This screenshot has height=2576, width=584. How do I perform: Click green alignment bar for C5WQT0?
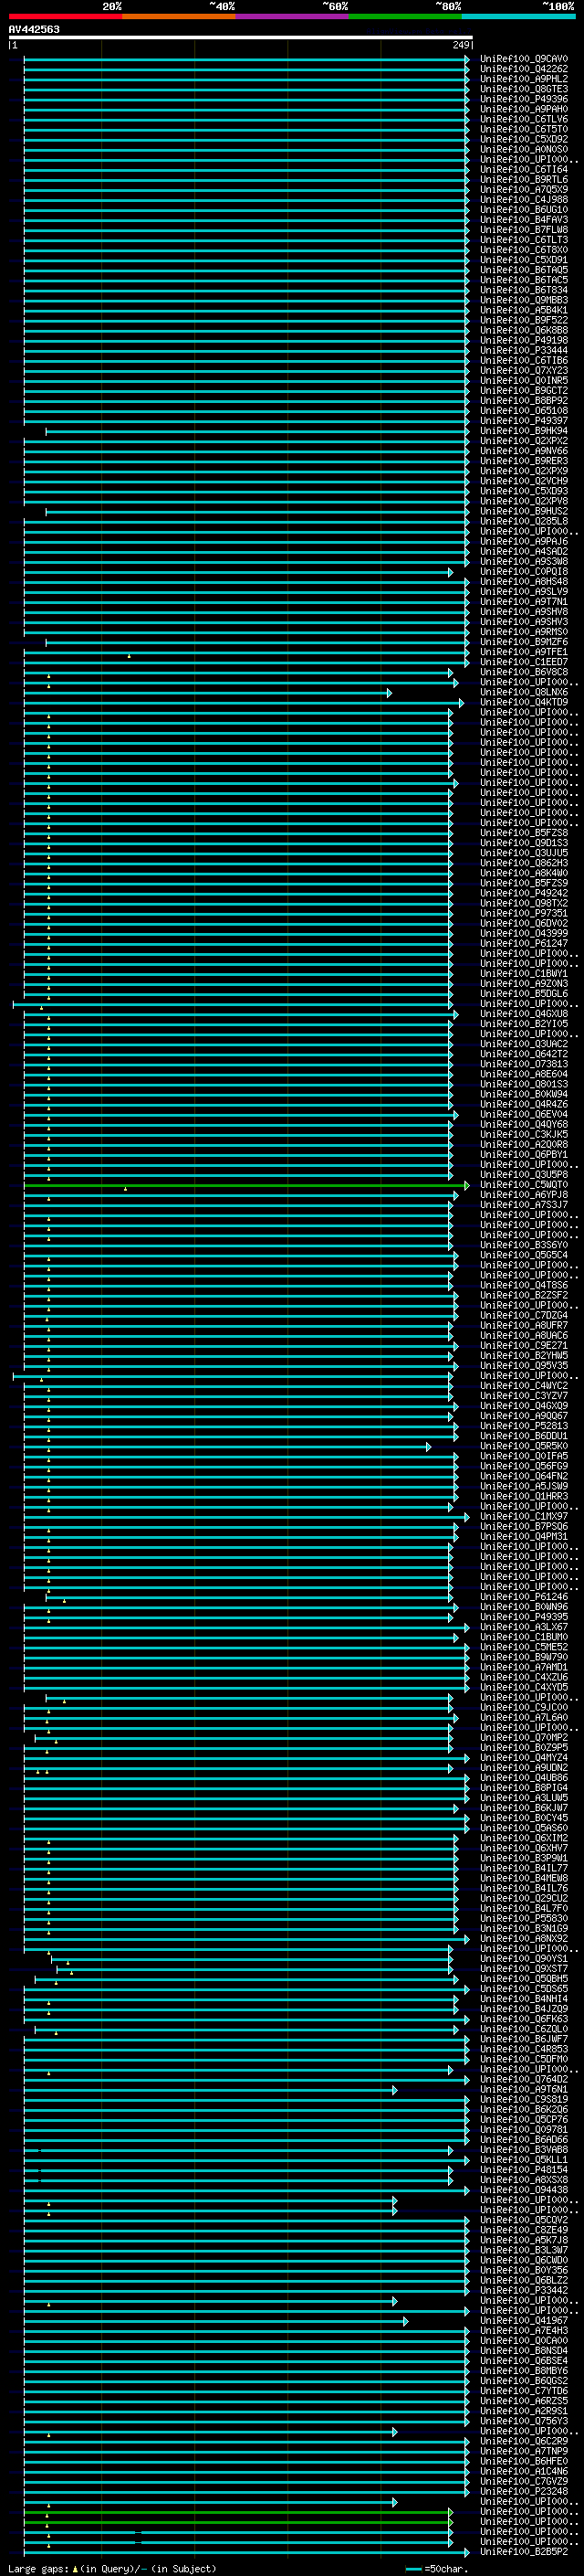coord(246,1185)
